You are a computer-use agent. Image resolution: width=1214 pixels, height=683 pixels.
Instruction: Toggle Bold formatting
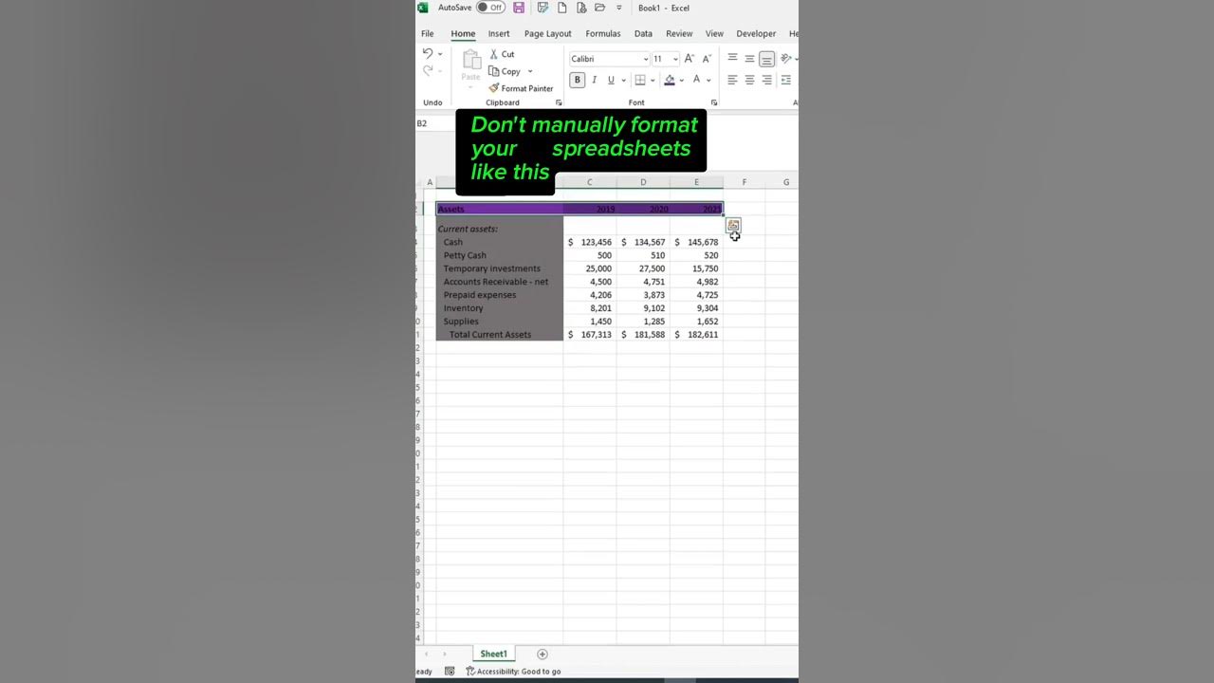pyautogui.click(x=577, y=80)
